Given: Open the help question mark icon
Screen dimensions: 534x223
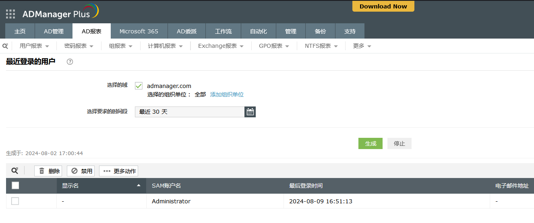Looking at the screenshot, I should click(70, 62).
